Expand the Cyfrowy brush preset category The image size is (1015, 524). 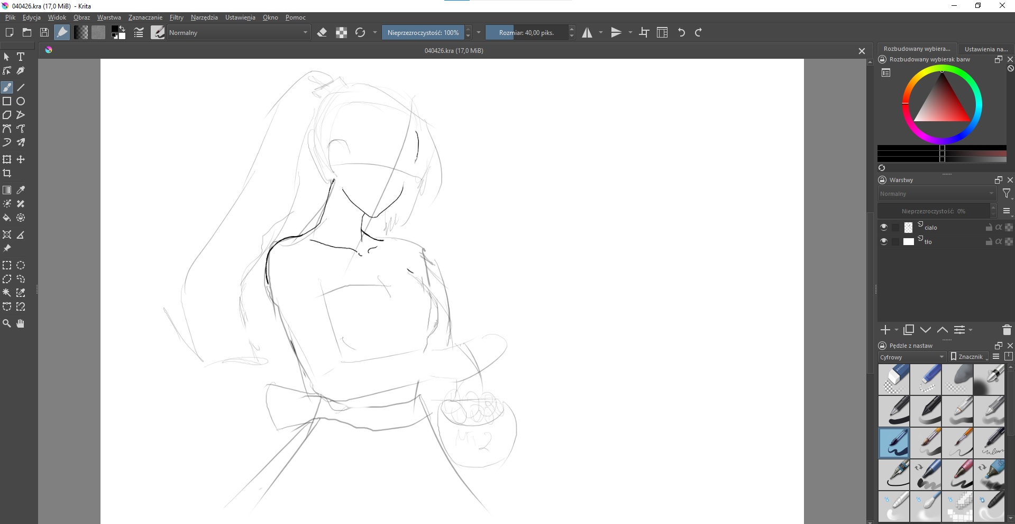click(912, 357)
